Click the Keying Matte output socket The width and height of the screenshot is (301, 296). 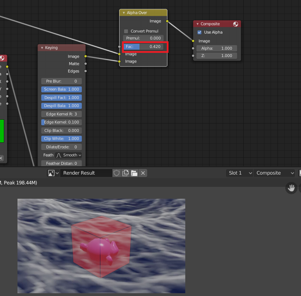85,64
